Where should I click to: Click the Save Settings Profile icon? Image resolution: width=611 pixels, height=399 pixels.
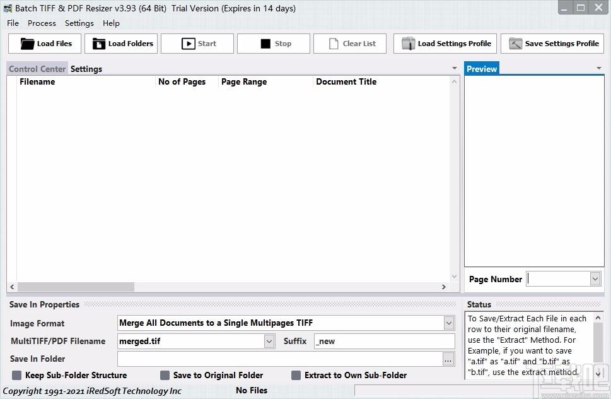515,44
